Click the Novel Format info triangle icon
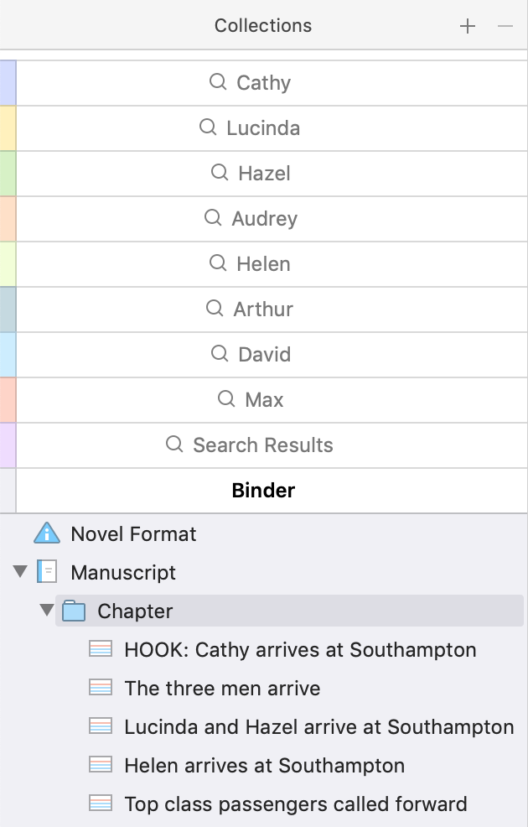Screen dimensions: 528x827 (x=46, y=533)
